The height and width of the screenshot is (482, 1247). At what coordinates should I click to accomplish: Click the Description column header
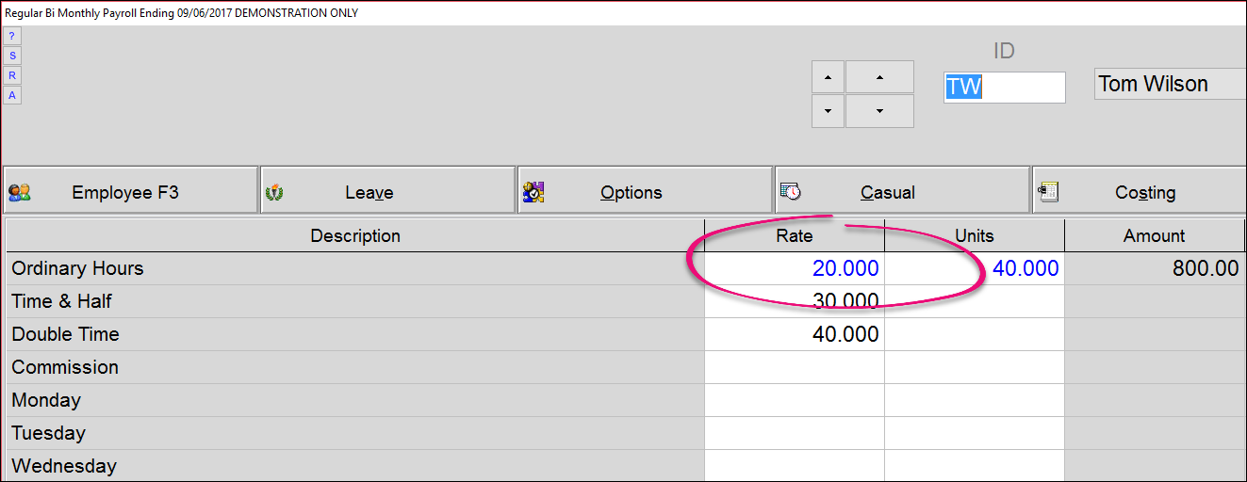[x=355, y=235]
